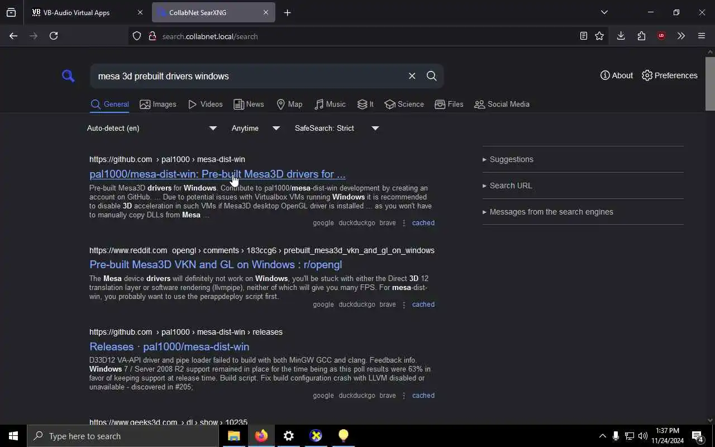Toggle reader view icon
This screenshot has width=715, height=447.
[x=583, y=36]
